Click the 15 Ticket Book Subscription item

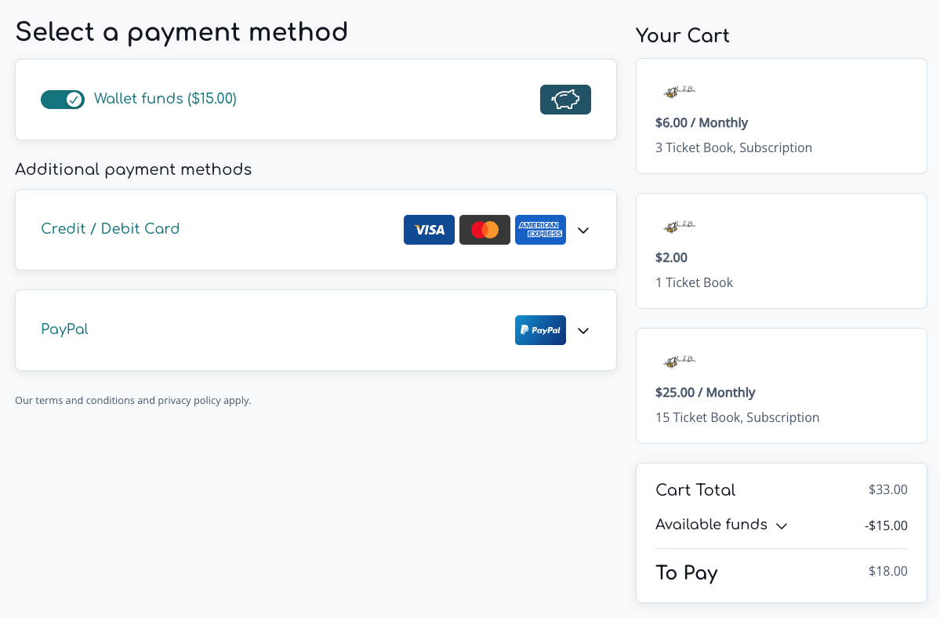(x=781, y=386)
